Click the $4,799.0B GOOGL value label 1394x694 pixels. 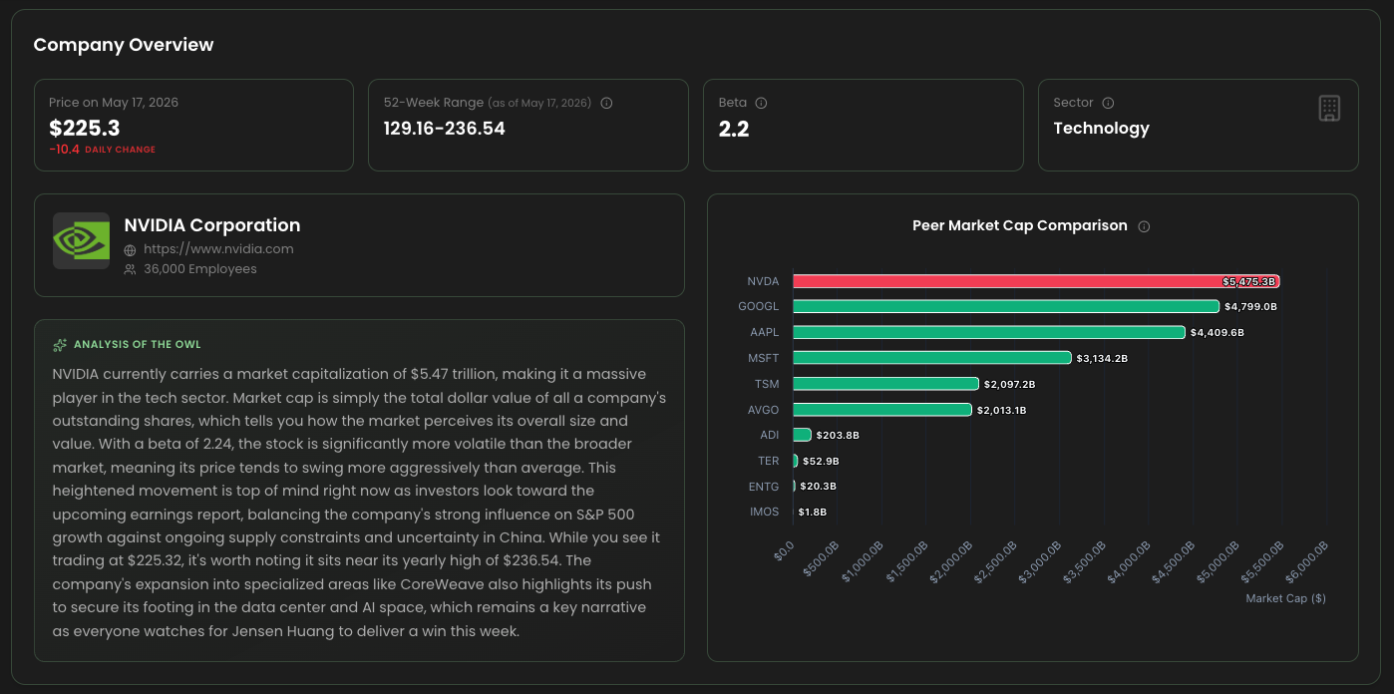(x=1250, y=307)
